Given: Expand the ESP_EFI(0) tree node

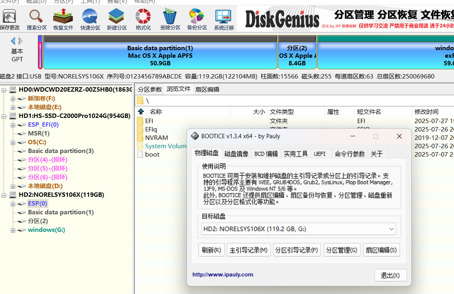Looking at the screenshot, I should [x=13, y=125].
